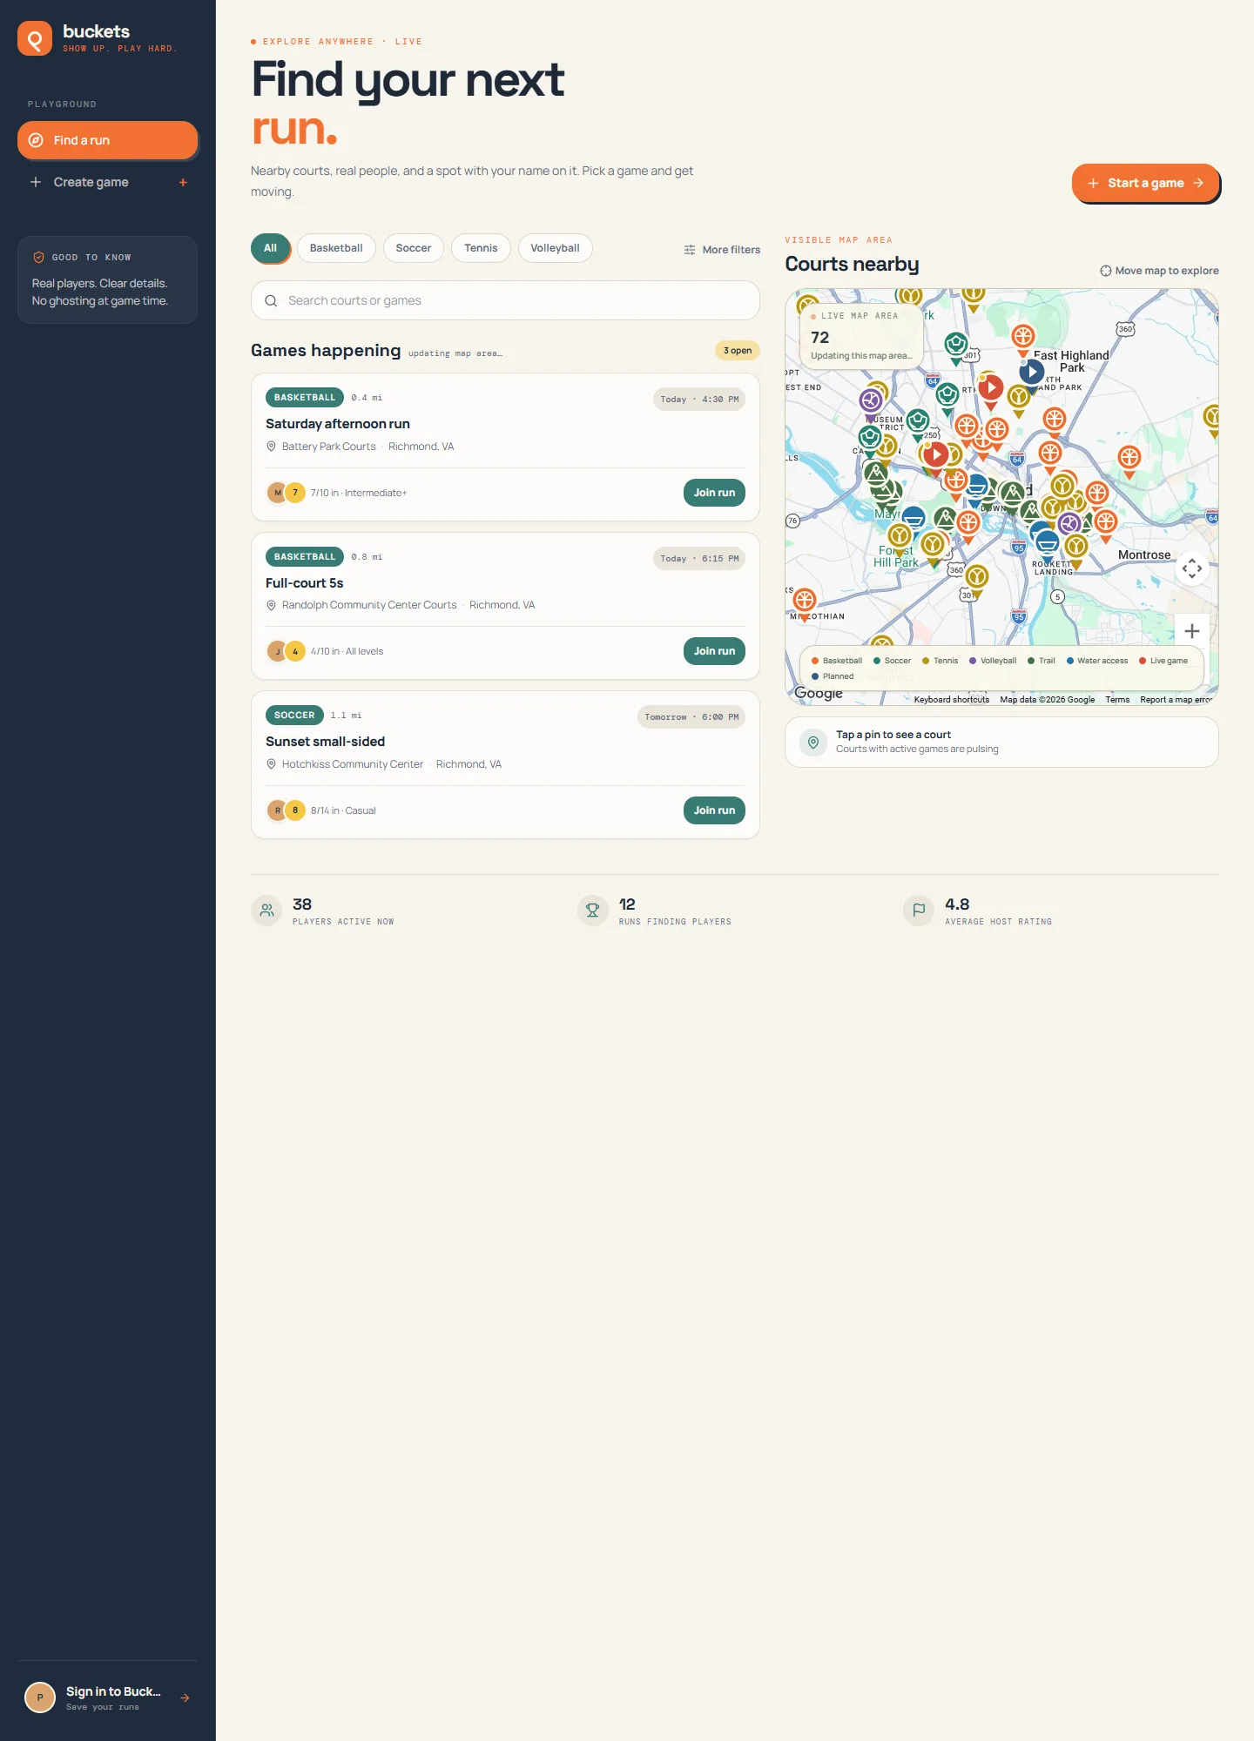Join the Saturday afternoon run
This screenshot has height=1741, width=1254.
pos(714,493)
